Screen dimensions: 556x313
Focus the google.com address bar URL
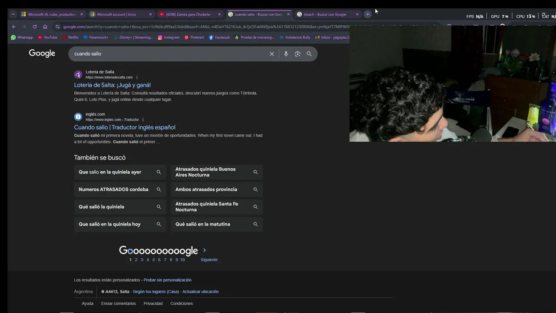click(x=206, y=27)
